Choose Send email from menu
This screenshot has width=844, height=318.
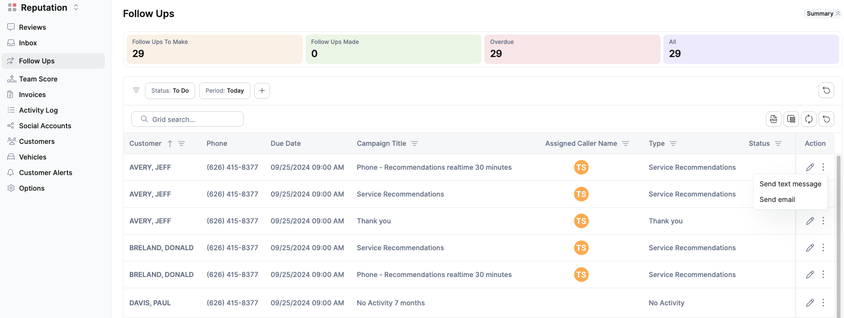pos(790,199)
